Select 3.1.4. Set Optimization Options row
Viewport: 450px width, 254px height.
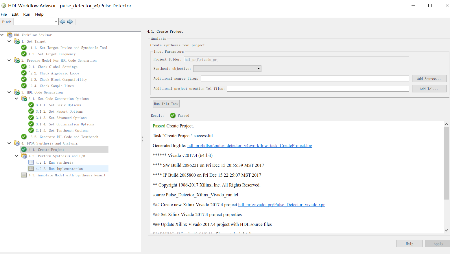pyautogui.click(x=65, y=124)
